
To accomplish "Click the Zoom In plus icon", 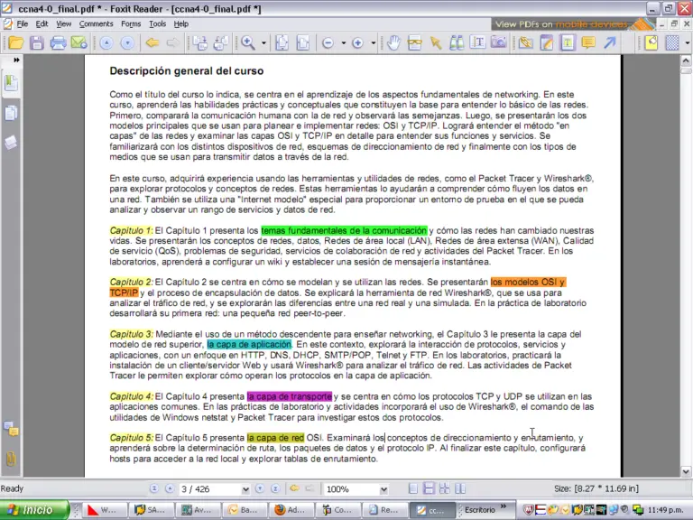I will click(x=357, y=43).
